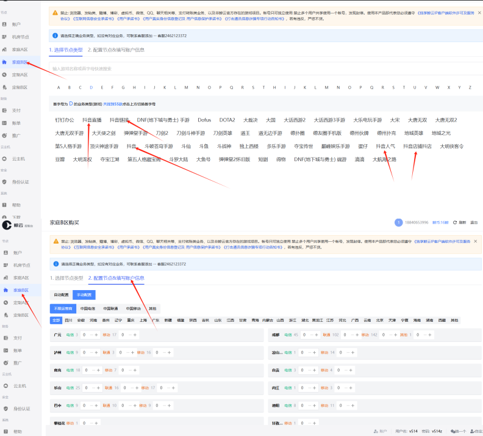Click the 鲸云 logo in the sidebar
483x436 pixels.
tap(18, 225)
